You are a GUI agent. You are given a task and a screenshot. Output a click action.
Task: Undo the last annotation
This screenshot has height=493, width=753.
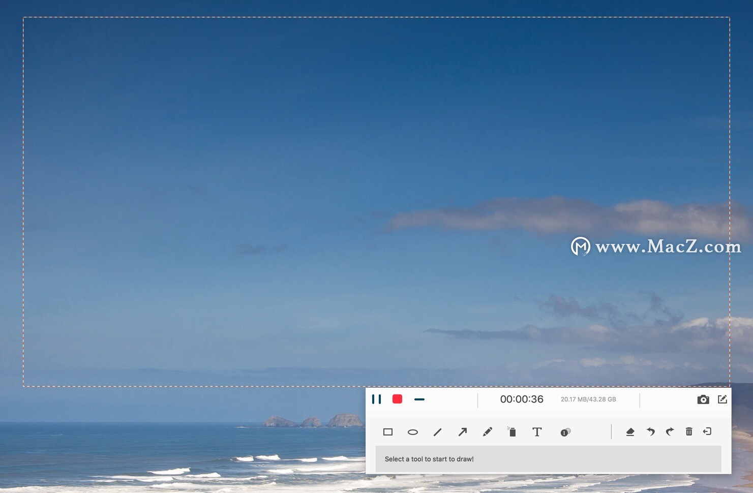(x=650, y=432)
